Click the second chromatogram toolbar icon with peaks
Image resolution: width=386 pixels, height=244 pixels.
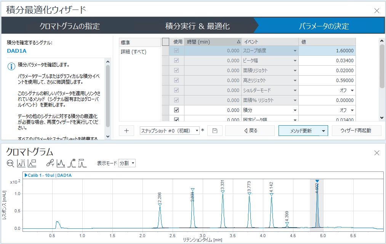(x=21, y=163)
